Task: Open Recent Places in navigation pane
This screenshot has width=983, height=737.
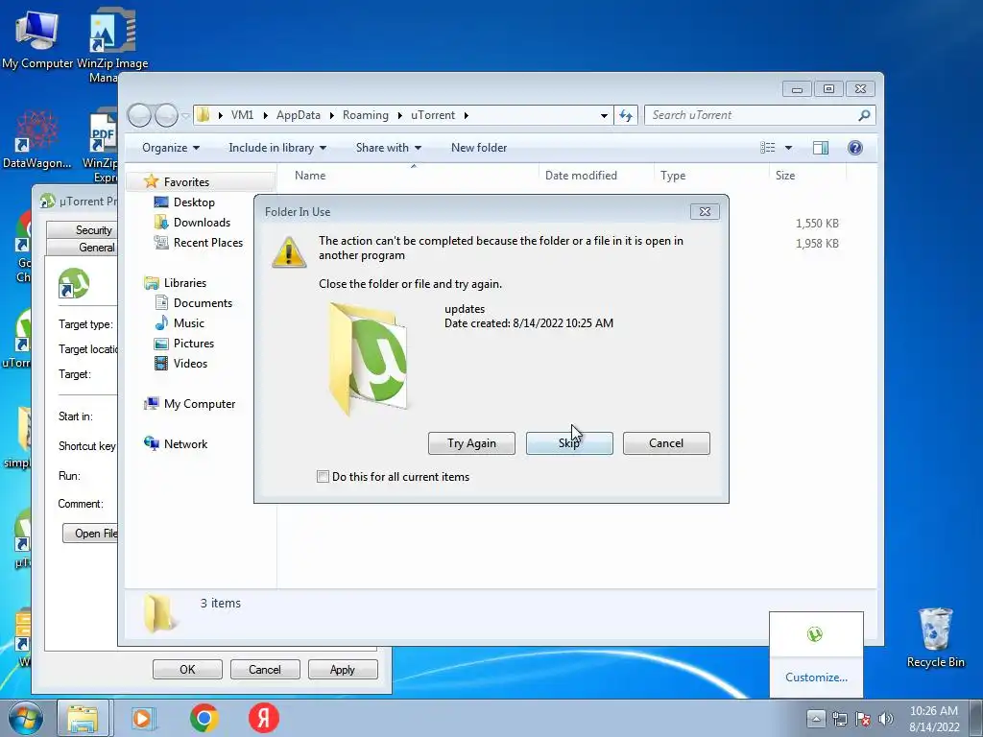Action: [208, 243]
